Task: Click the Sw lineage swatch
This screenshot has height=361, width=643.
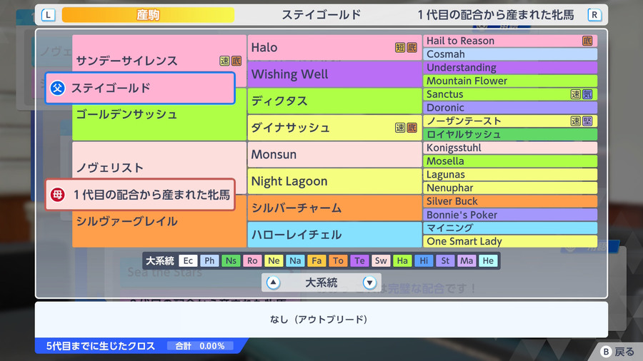Action: [x=381, y=260]
